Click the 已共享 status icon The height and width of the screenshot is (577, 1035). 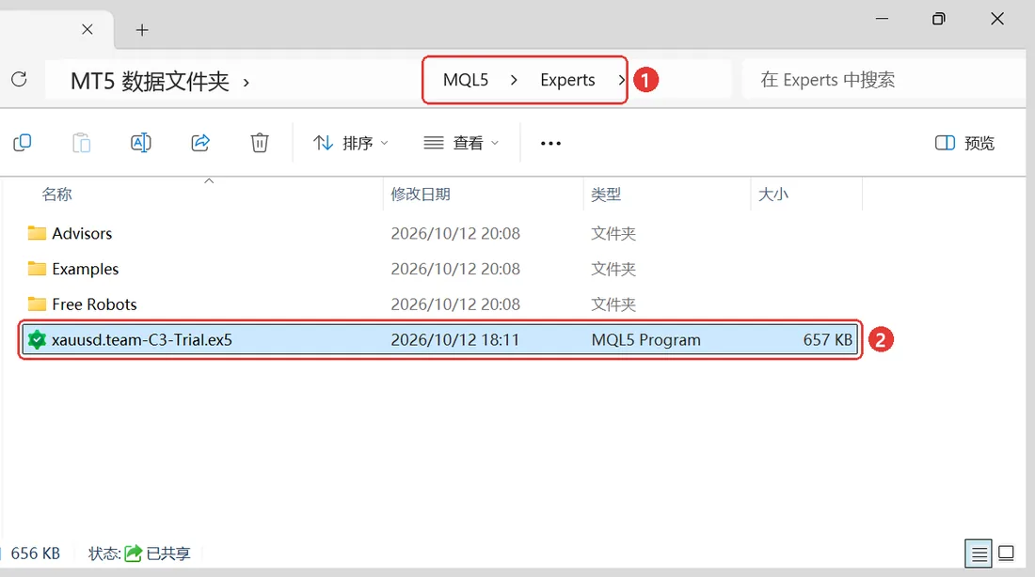pyautogui.click(x=134, y=554)
